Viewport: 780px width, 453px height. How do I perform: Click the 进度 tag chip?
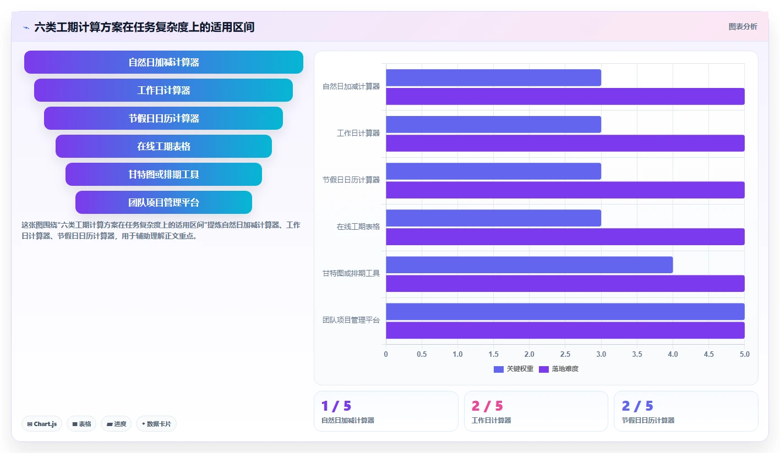(116, 424)
